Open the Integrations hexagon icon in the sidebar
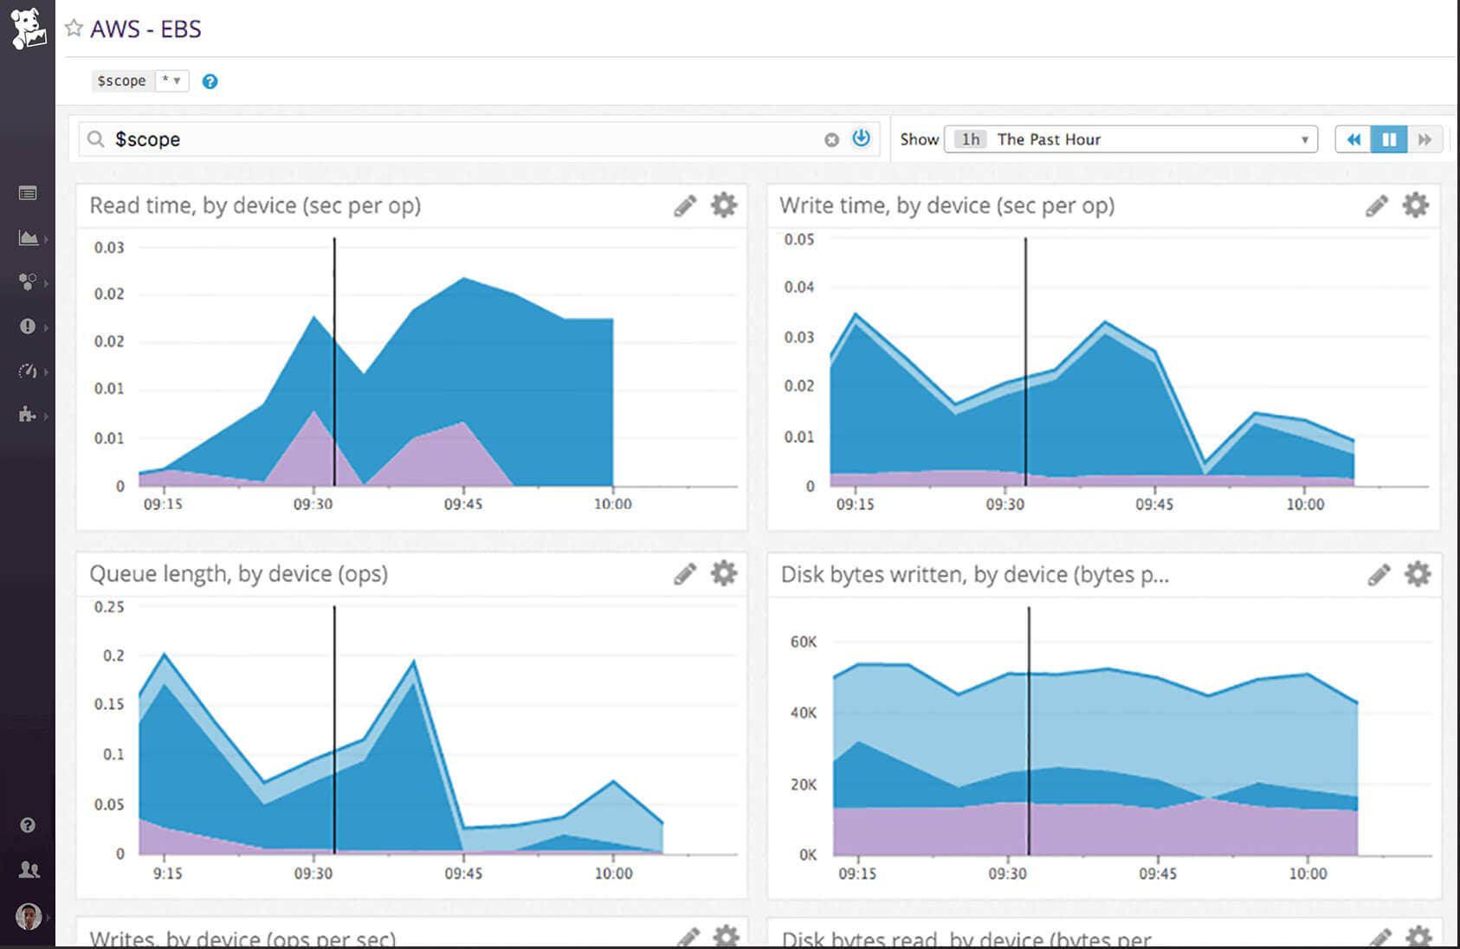This screenshot has height=949, width=1460. click(29, 283)
